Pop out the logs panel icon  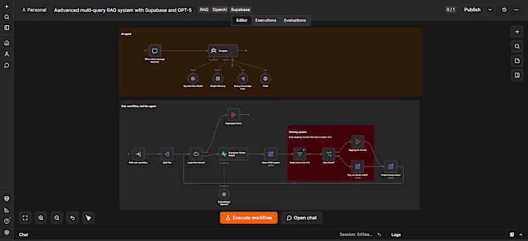(x=512, y=234)
